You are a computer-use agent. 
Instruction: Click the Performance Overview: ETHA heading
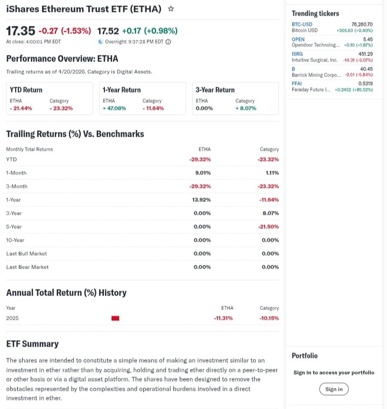[62, 59]
